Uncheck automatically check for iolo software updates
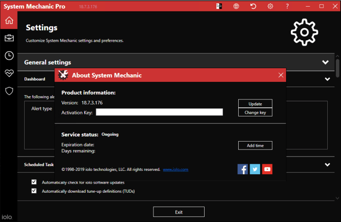The width and height of the screenshot is (341, 222). click(x=34, y=182)
